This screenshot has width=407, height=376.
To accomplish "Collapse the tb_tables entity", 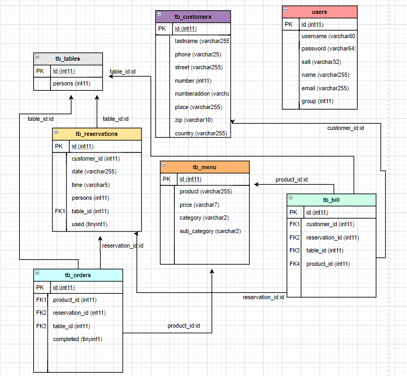I will tap(38, 56).
